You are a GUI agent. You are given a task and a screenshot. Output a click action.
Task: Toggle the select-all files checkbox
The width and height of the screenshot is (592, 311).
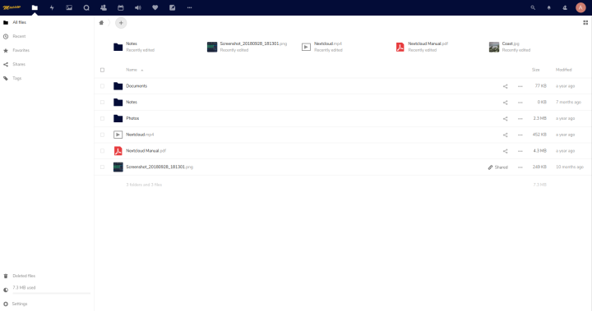102,70
